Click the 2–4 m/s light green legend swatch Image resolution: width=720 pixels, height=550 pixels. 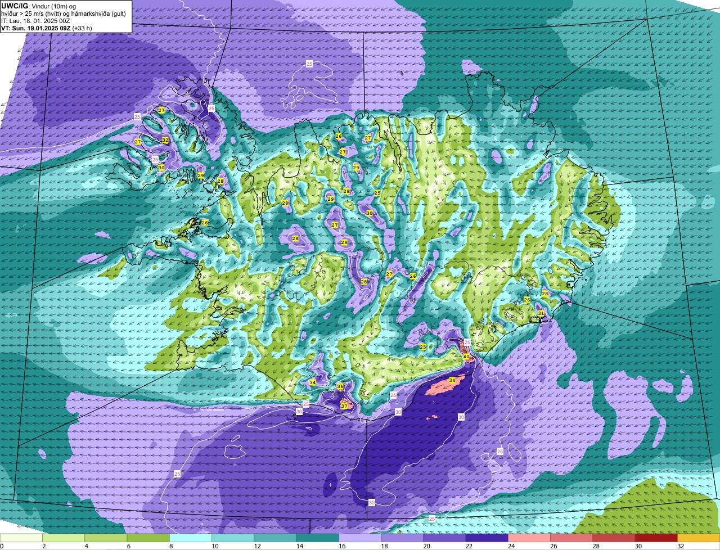pyautogui.click(x=64, y=538)
